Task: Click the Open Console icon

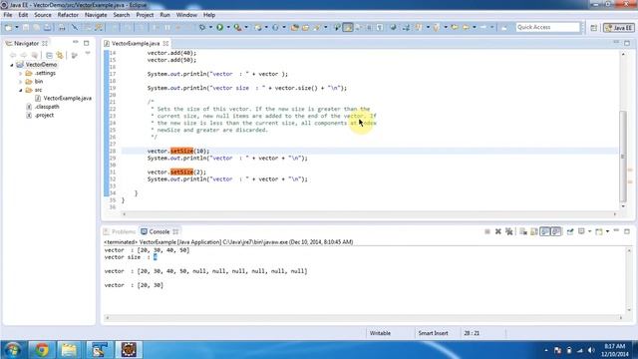Action: coord(598,231)
